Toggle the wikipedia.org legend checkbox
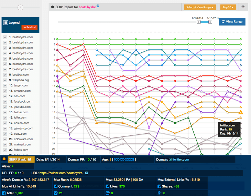The height and width of the screenshot is (196, 251). 5,80
